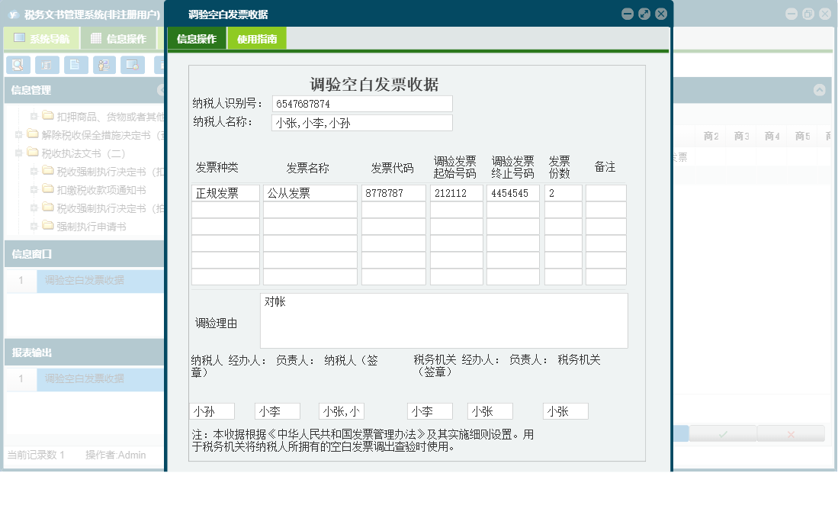Click the folder icon of 税收执法文书（二）
Screen dimensions: 838x515
[x=33, y=152]
